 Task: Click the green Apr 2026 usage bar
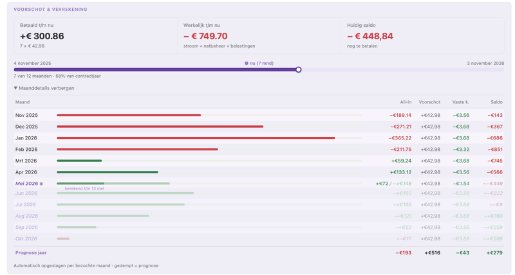(x=108, y=172)
